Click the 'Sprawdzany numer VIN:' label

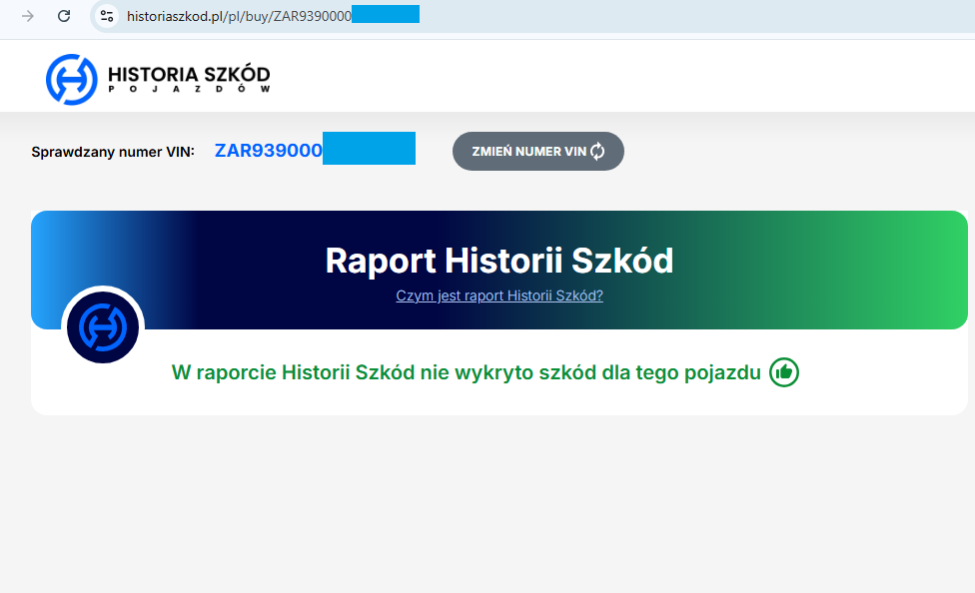click(x=113, y=150)
